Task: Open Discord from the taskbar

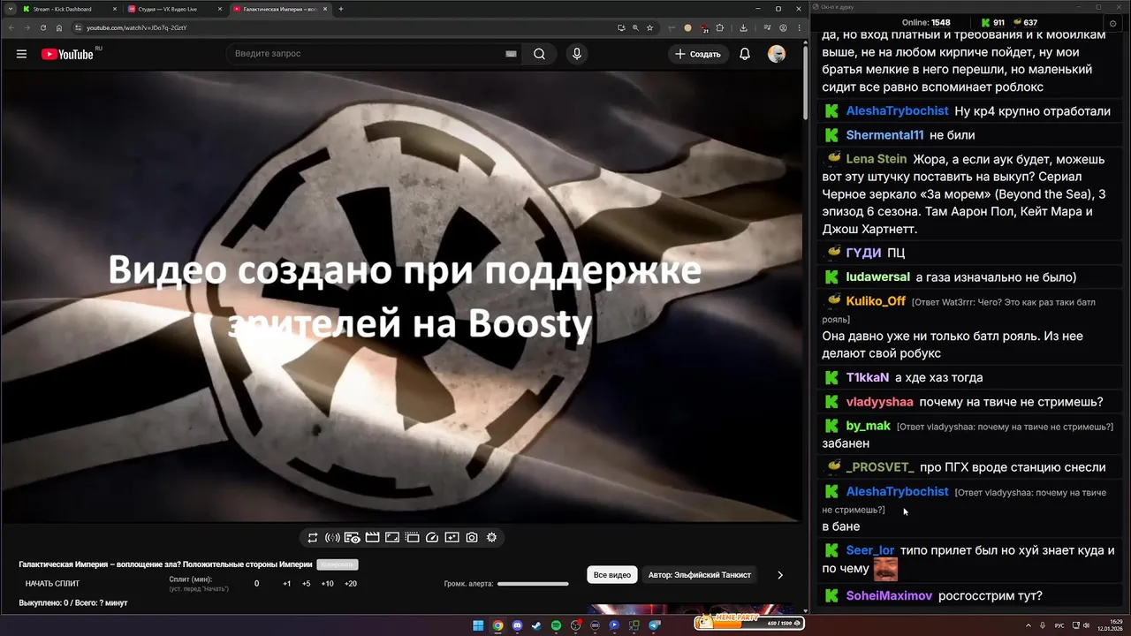Action: pos(517,625)
